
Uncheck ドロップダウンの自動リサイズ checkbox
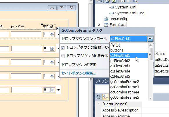[63, 47]
